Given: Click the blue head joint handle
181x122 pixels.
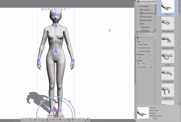Looking at the screenshot, I should [55, 14].
